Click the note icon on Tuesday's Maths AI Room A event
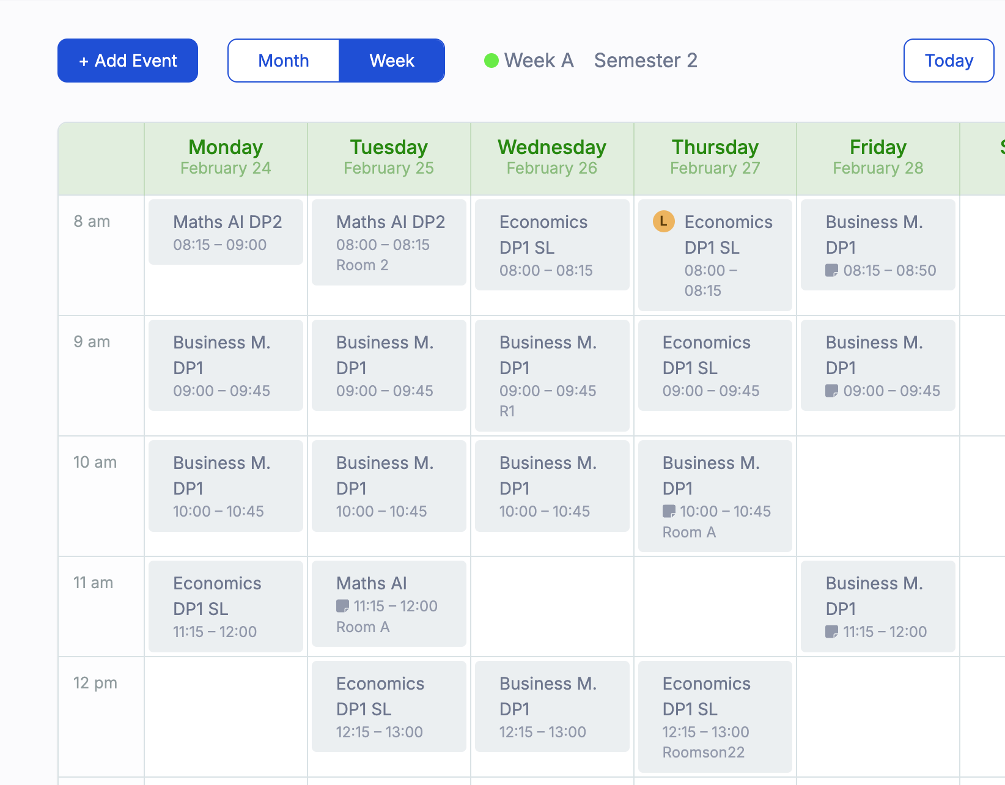The height and width of the screenshot is (785, 1005). click(342, 606)
